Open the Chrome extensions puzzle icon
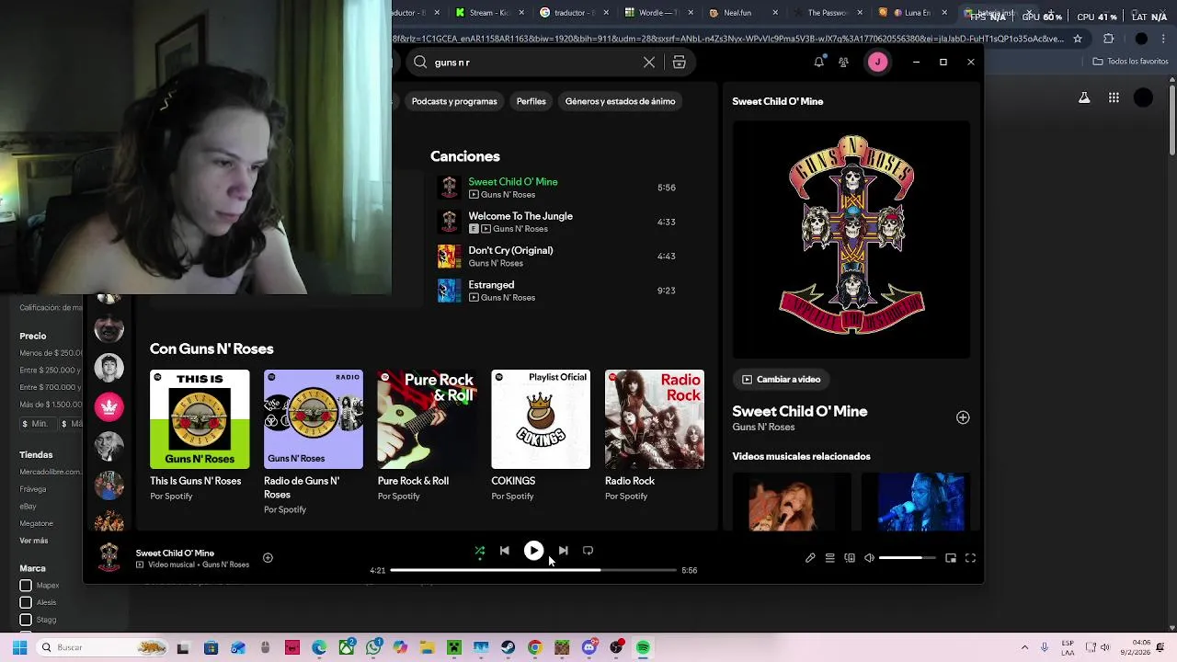1177x662 pixels. coord(1108,39)
